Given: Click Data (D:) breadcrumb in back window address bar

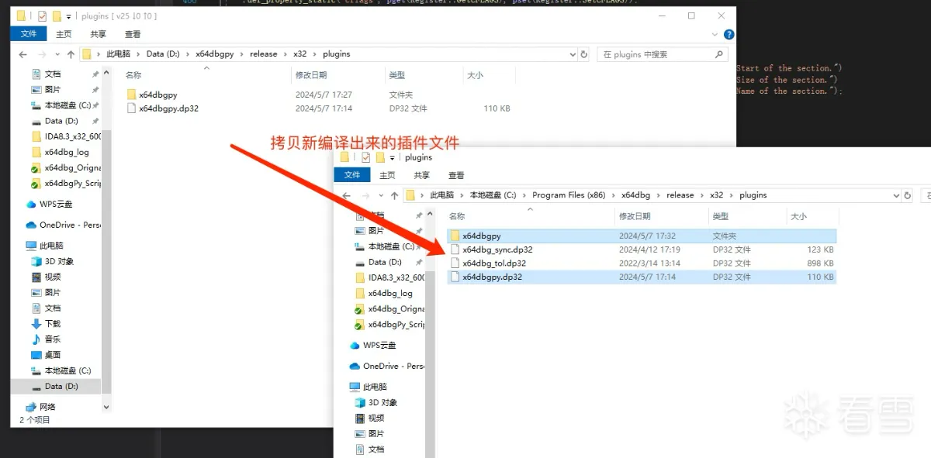Looking at the screenshot, I should click(163, 54).
